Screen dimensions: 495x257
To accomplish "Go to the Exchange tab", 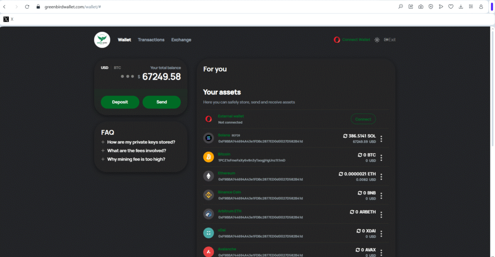I will pos(181,40).
